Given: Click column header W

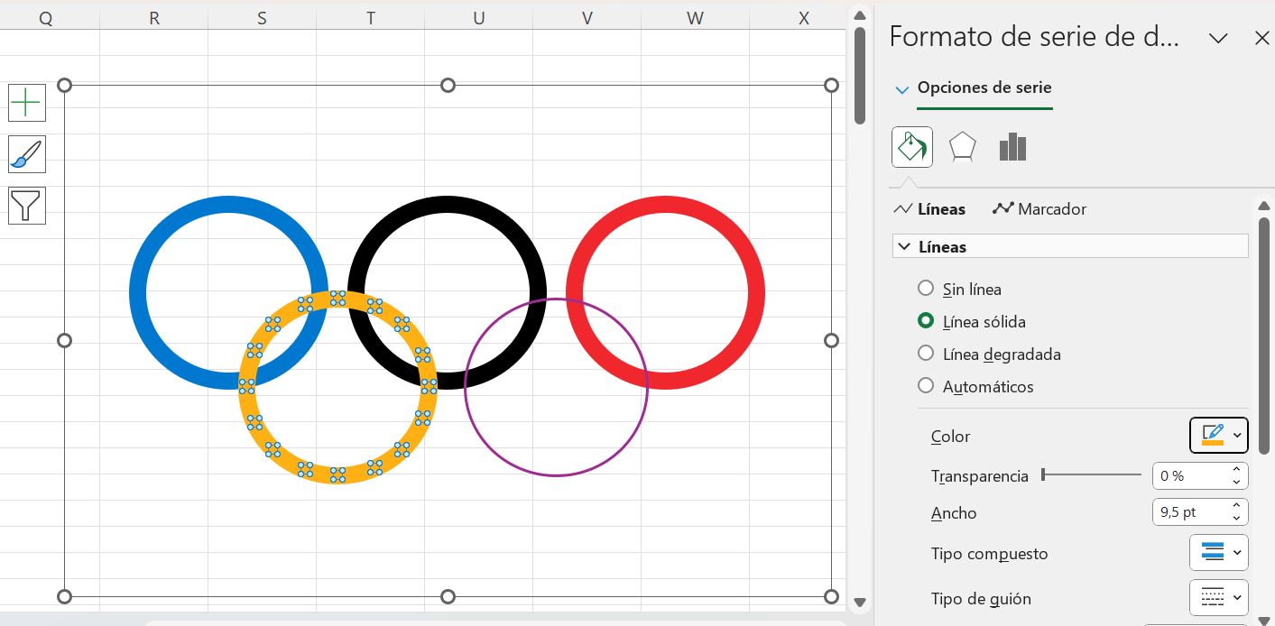Looking at the screenshot, I should pyautogui.click(x=695, y=17).
